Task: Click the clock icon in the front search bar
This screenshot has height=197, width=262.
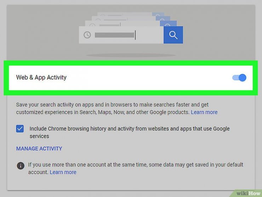Action: tap(87, 35)
